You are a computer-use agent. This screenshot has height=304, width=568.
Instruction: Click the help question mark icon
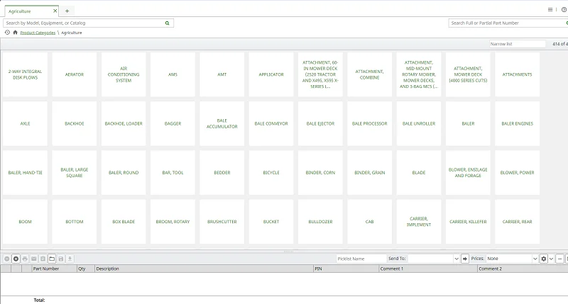[x=564, y=10]
